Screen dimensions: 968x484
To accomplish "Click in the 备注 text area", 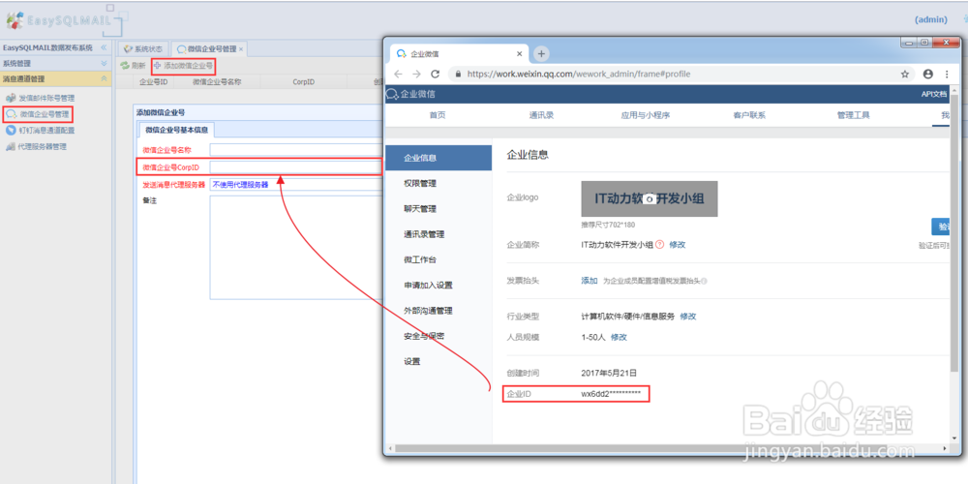I will point(295,248).
